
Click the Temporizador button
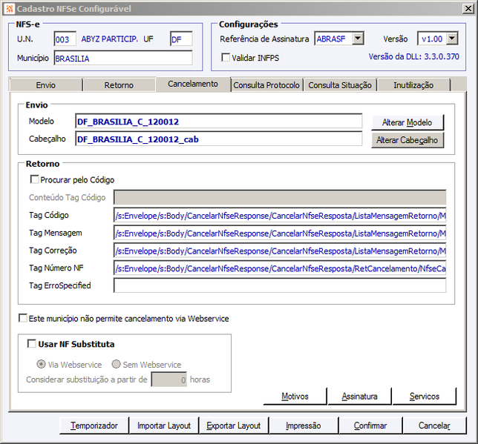94,425
